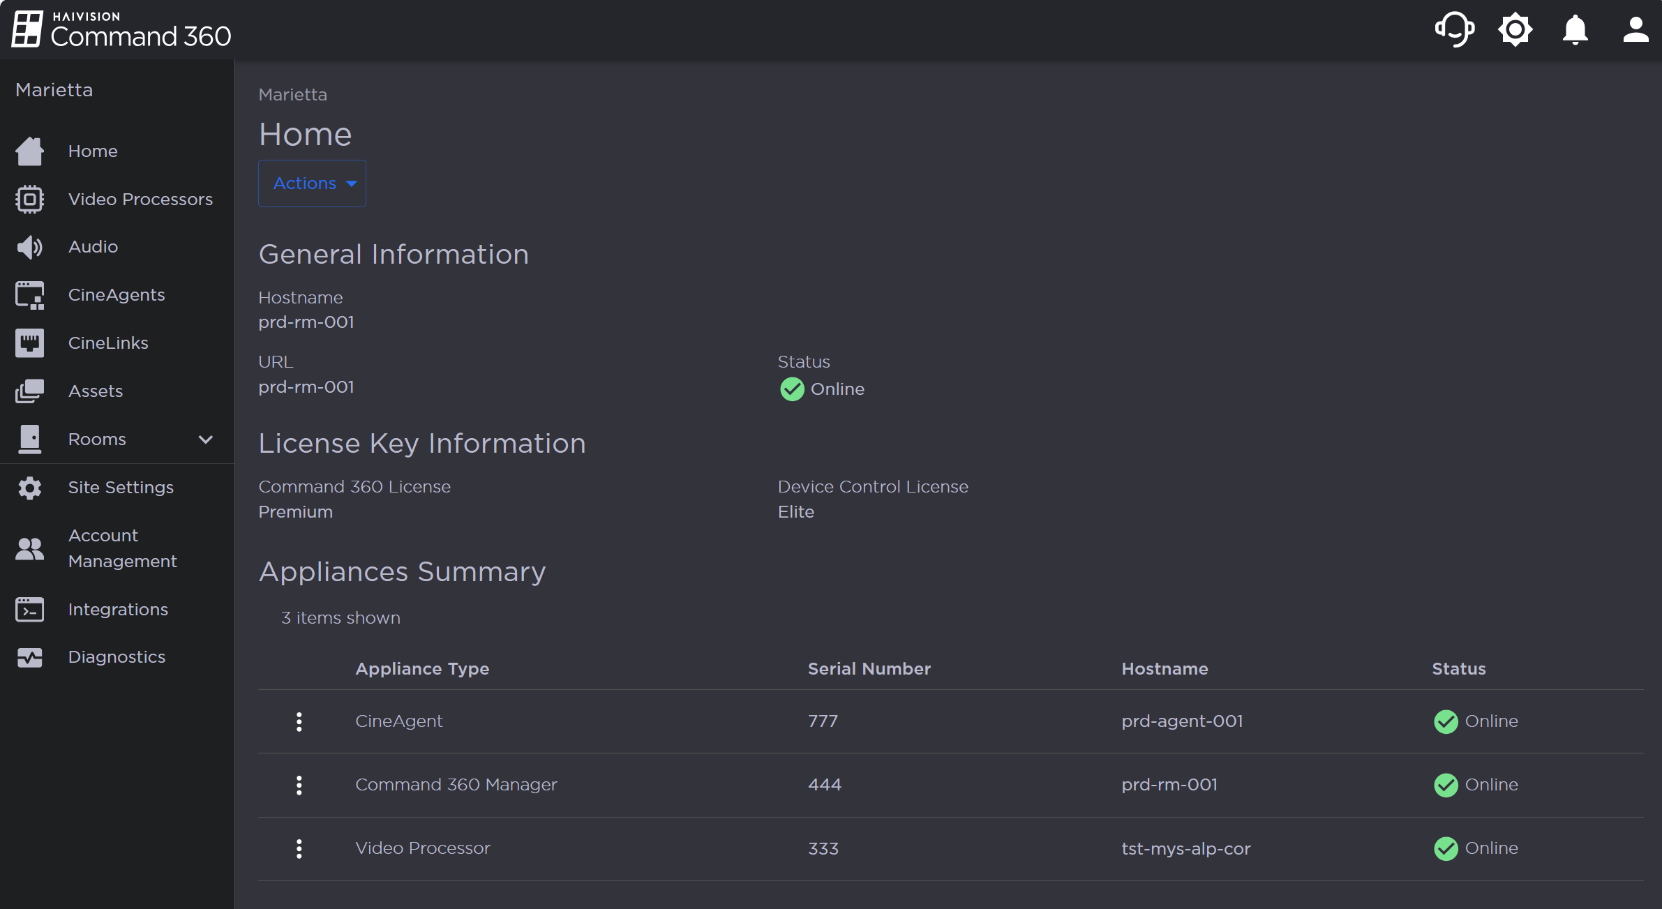The width and height of the screenshot is (1662, 909).
Task: Open the notifications bell
Action: pyautogui.click(x=1575, y=30)
